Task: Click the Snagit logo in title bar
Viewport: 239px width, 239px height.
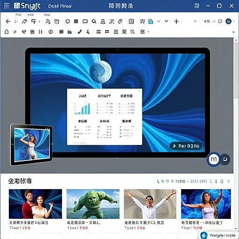Action: pyautogui.click(x=27, y=6)
